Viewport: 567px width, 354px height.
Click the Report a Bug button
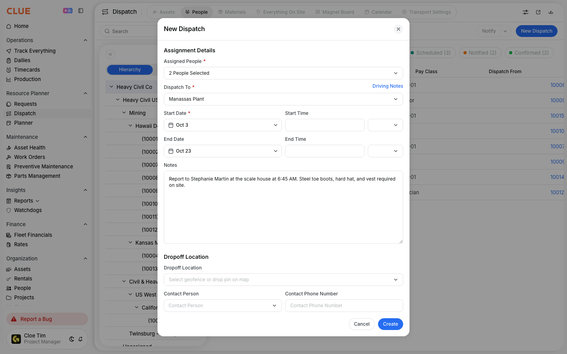coord(47,319)
